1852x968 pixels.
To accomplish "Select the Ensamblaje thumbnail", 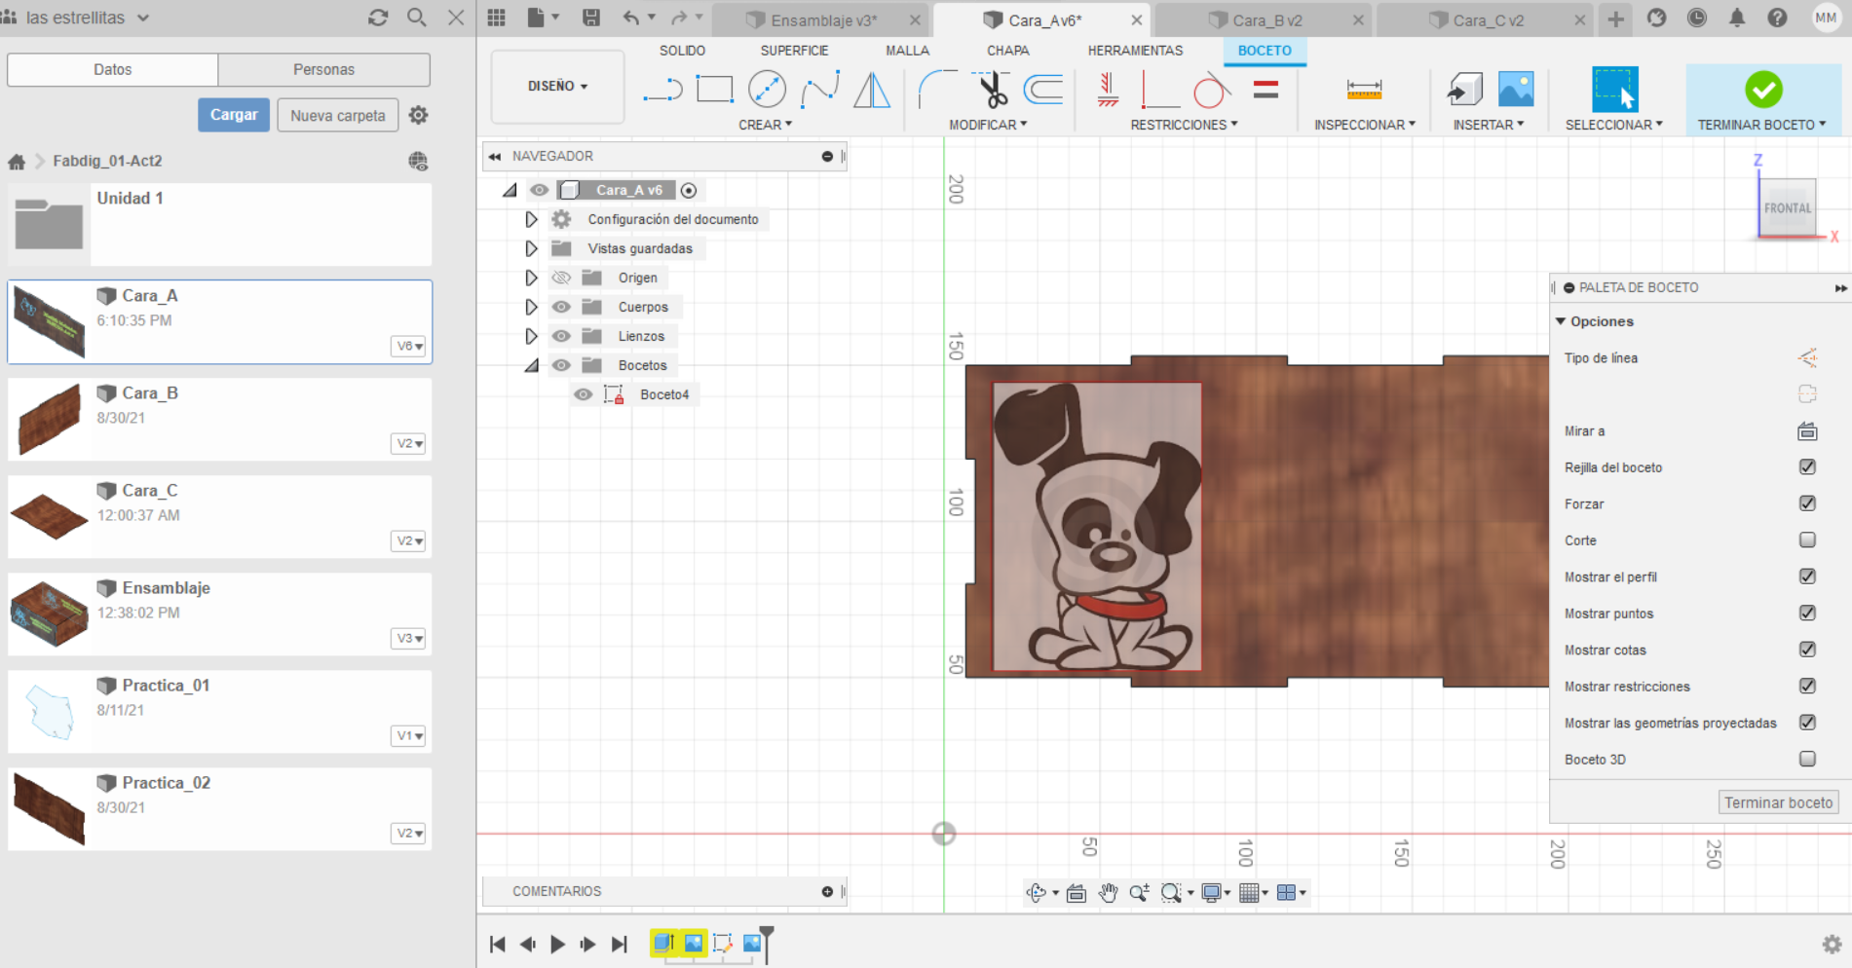I will (x=49, y=614).
